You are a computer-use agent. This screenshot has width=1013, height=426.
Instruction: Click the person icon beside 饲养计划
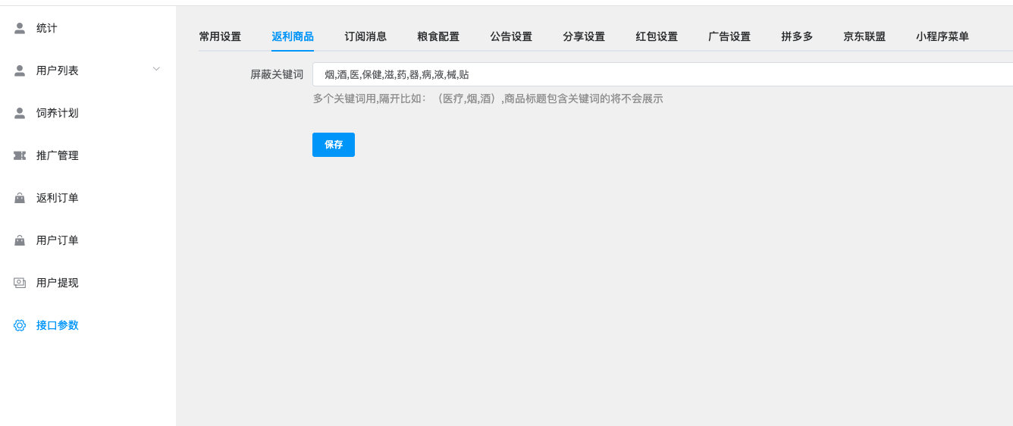[20, 113]
